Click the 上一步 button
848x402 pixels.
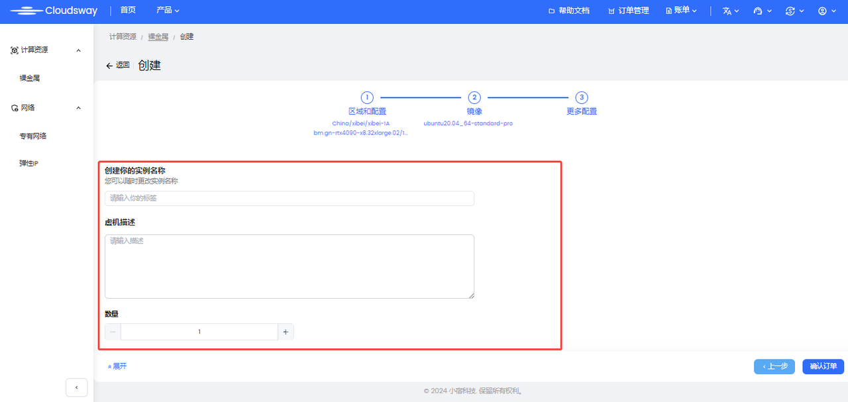[774, 366]
